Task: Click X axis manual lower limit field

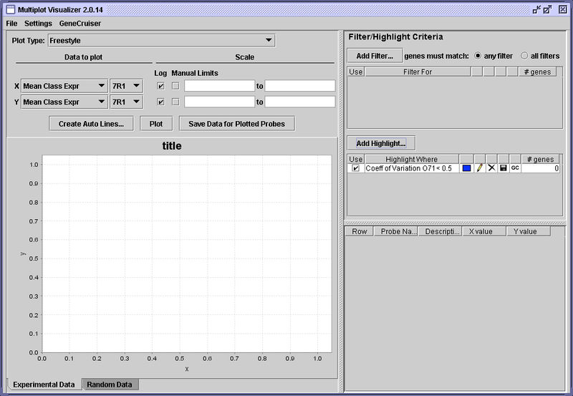Action: pos(219,86)
